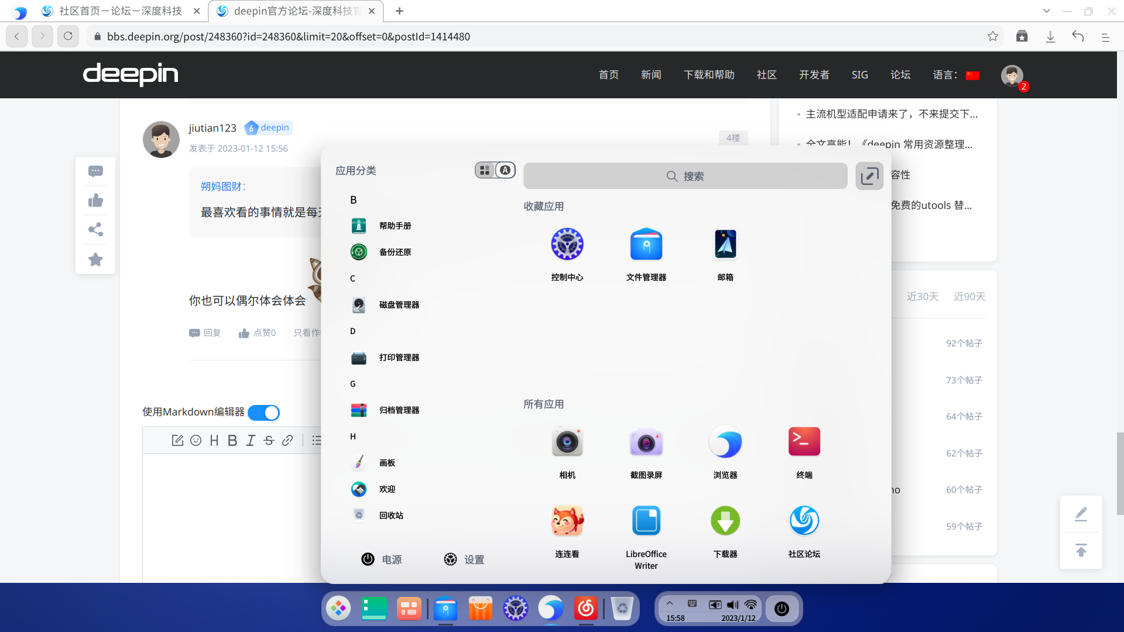1124x632 pixels.
Task: Launch LibreOffice Writer from launcher
Action: tap(646, 521)
